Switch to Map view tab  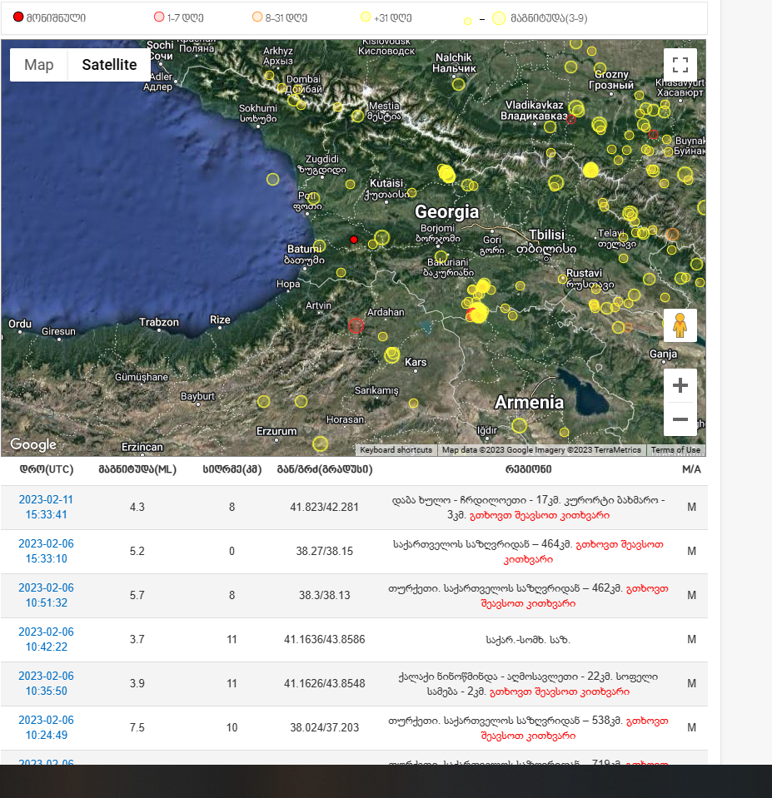pos(39,65)
